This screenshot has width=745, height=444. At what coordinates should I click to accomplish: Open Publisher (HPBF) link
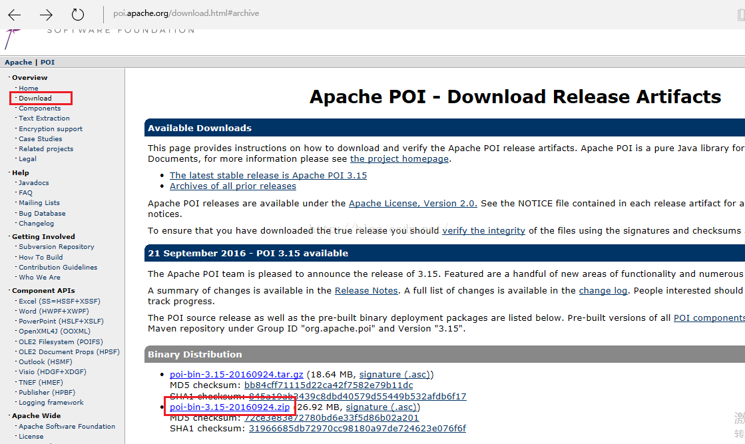point(47,393)
